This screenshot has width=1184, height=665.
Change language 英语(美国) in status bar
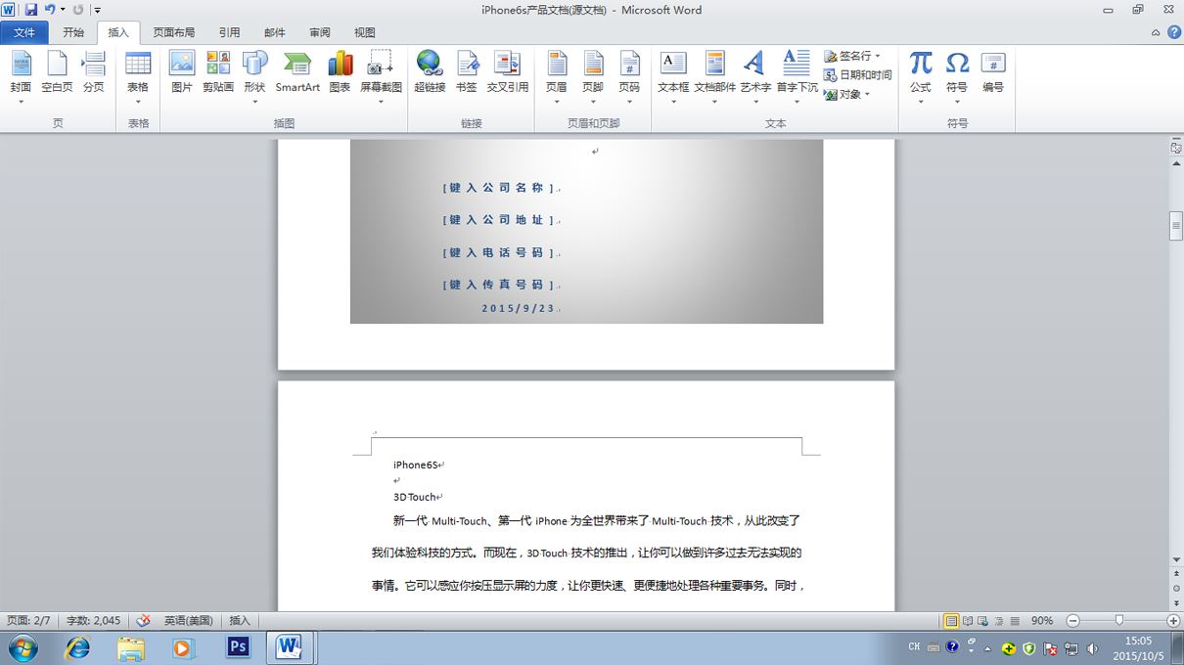(189, 620)
